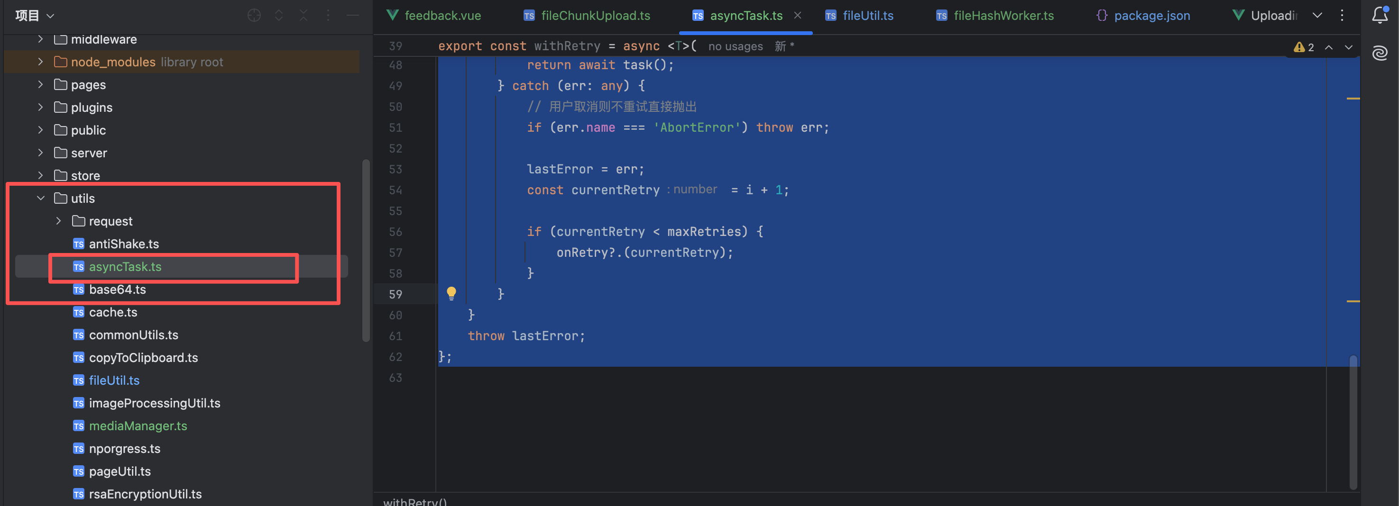The image size is (1399, 506).
Task: Click the select opened file target icon
Action: point(254,15)
